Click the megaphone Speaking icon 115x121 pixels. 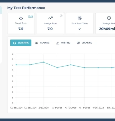click(78, 43)
